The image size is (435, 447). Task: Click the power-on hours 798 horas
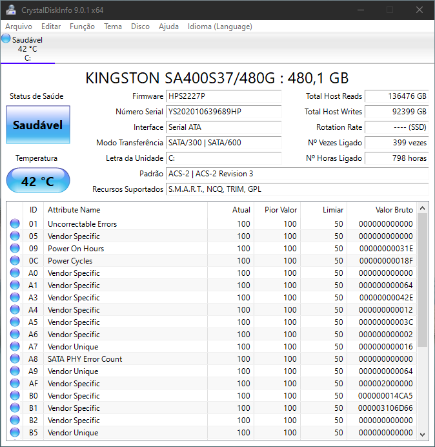[396, 158]
